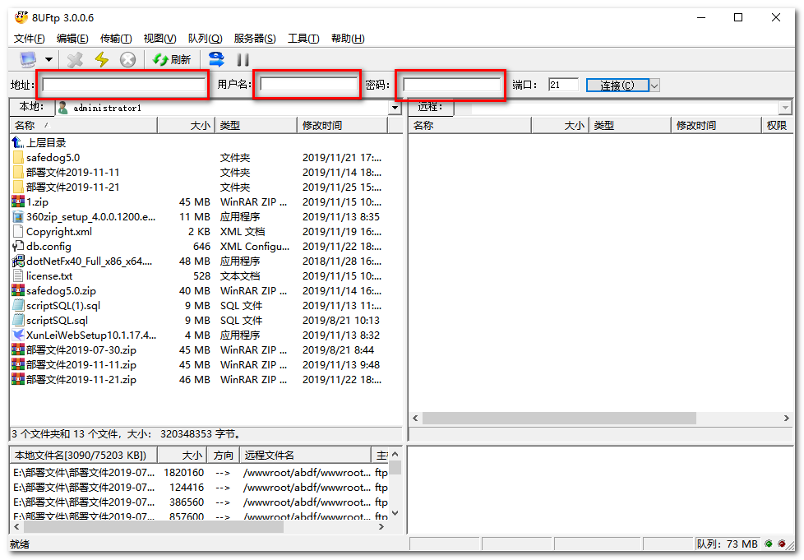Viewport: 804px width, 560px height.
Task: Sort local files by 大小 column
Action: pyautogui.click(x=187, y=126)
